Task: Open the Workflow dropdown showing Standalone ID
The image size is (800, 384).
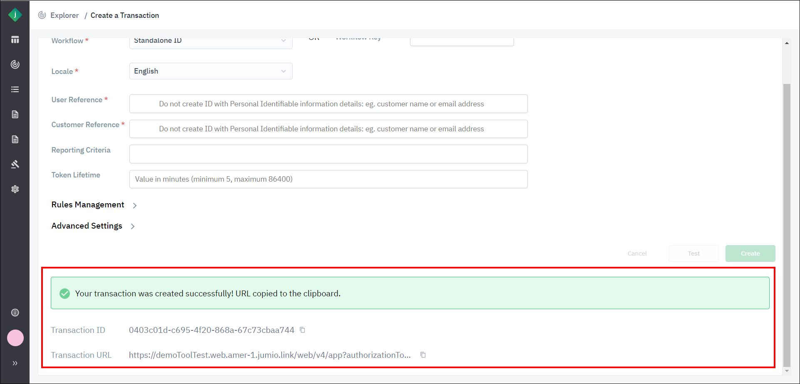Action: click(211, 42)
